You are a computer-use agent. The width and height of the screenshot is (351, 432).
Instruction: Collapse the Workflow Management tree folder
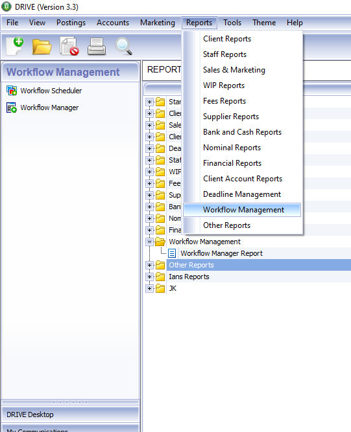(x=150, y=242)
